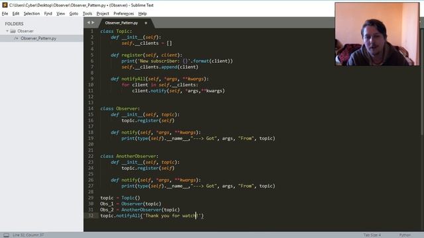Click 'topic = Topic()' line
Viewport: 424px width, 238px height.
click(x=120, y=198)
